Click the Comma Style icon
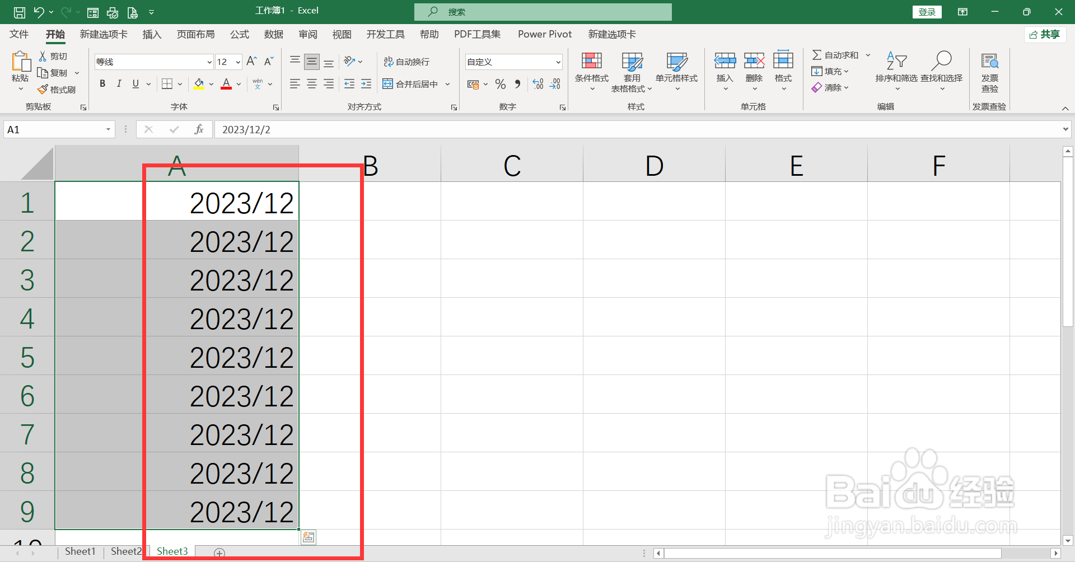 coord(518,84)
